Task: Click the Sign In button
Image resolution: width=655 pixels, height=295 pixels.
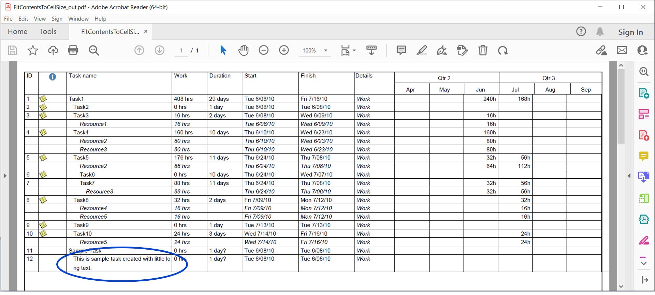Action: point(630,32)
